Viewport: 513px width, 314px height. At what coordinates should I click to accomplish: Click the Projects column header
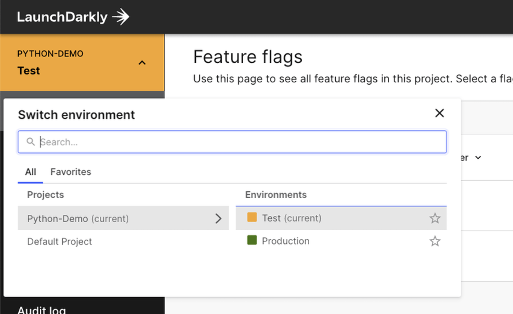point(45,195)
